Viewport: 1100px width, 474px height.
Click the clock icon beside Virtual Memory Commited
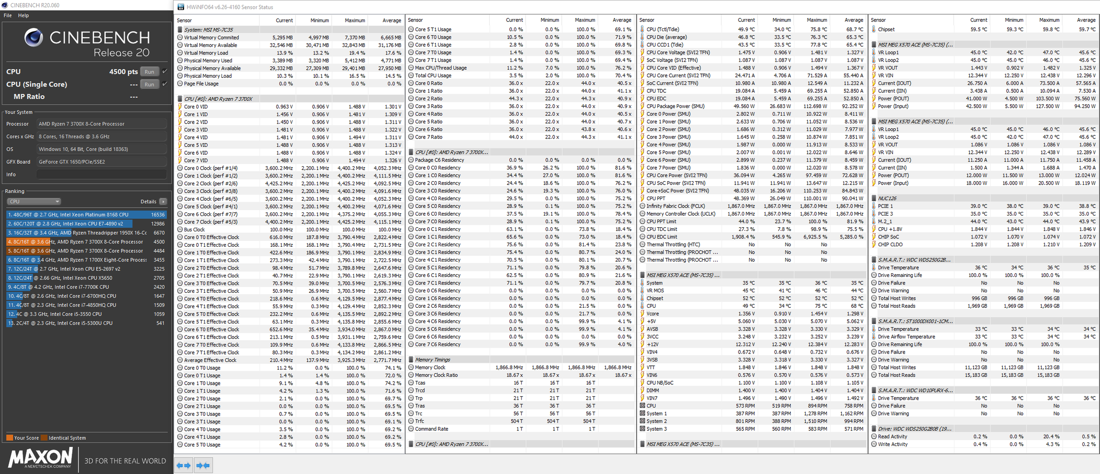point(180,38)
